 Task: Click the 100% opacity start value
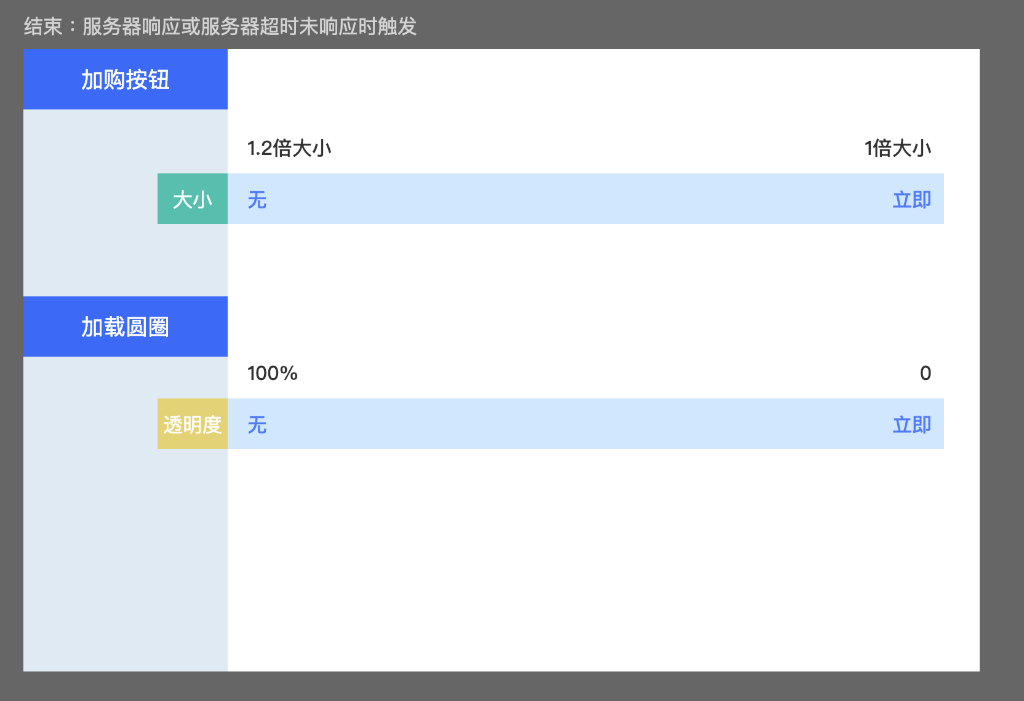pyautogui.click(x=272, y=373)
